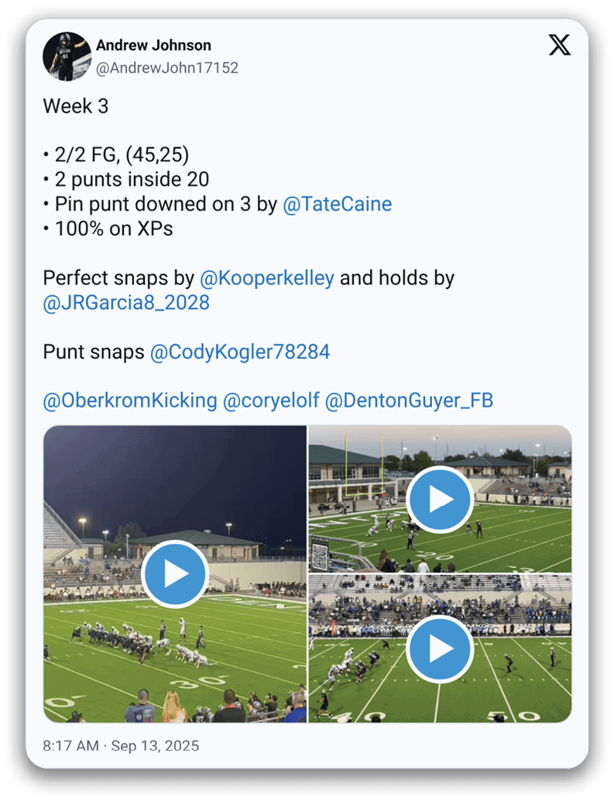614x801 pixels.
Task: Visit the @DentonGuyer_FB profile link
Action: [409, 400]
